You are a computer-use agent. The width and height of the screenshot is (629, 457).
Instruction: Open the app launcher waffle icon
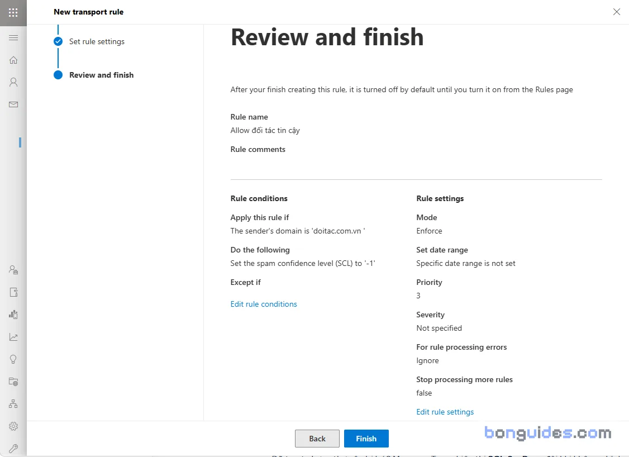tap(13, 12)
